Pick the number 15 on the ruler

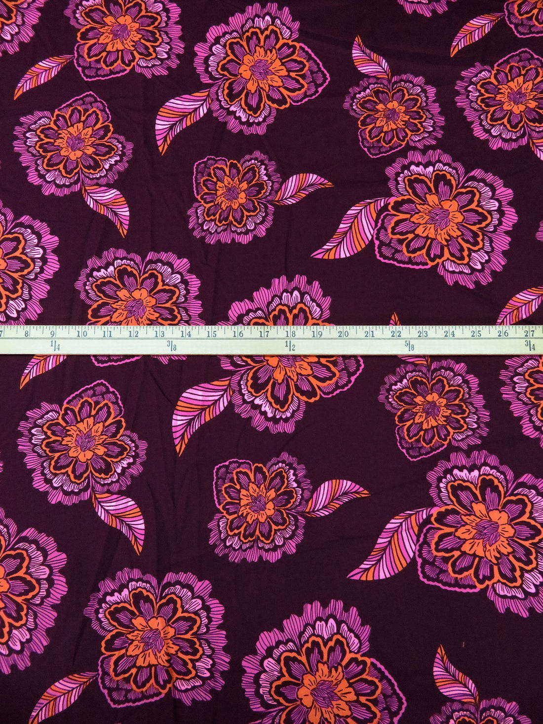(x=212, y=334)
